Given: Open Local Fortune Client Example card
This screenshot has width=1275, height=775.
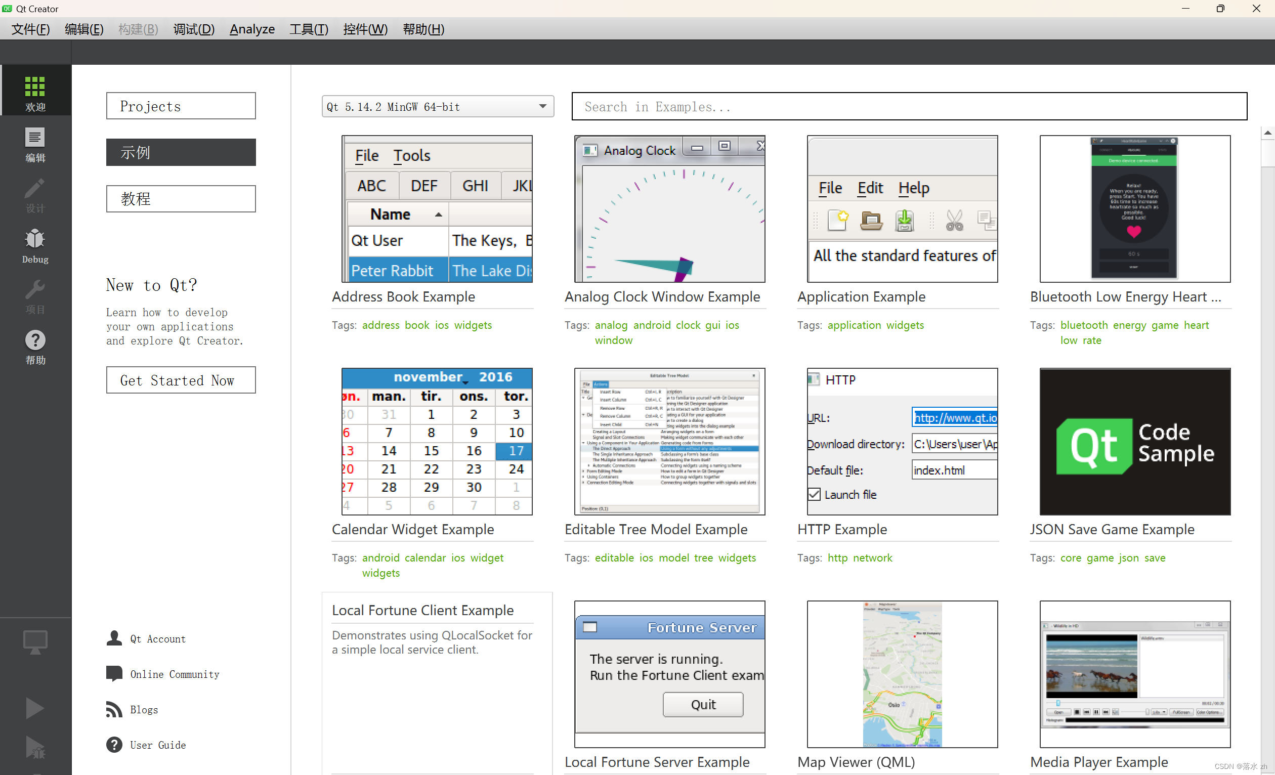Looking at the screenshot, I should click(437, 683).
